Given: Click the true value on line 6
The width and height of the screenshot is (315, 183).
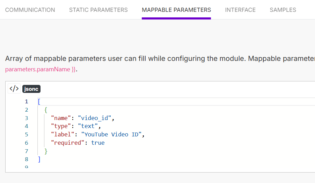Looking at the screenshot, I should tap(98, 143).
